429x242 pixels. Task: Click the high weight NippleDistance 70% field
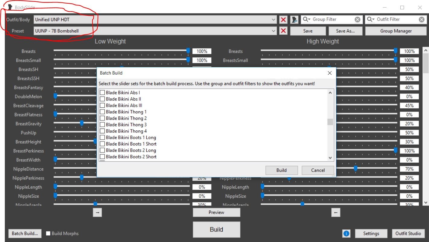pyautogui.click(x=409, y=169)
